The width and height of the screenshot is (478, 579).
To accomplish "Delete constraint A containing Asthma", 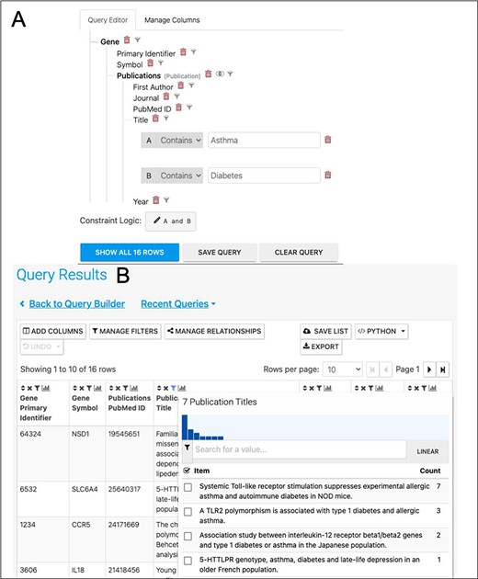I will [327, 140].
